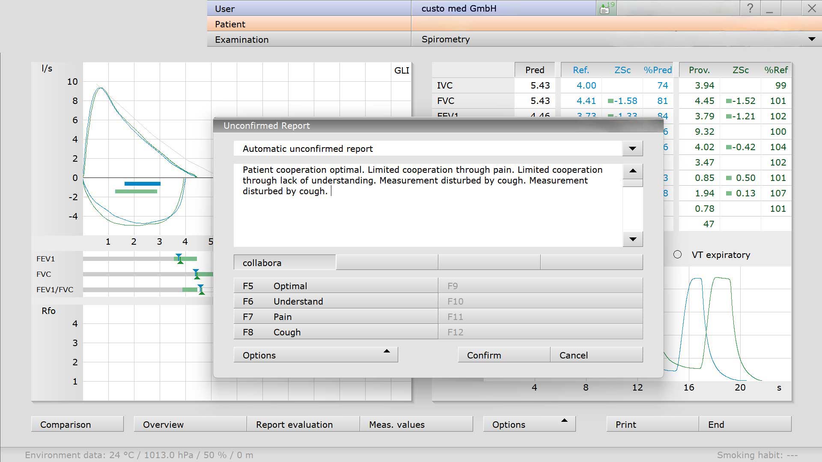
Task: End the examination
Action: coord(745,424)
